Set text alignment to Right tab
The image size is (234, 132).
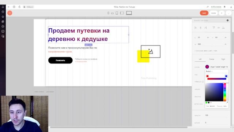[223, 59]
